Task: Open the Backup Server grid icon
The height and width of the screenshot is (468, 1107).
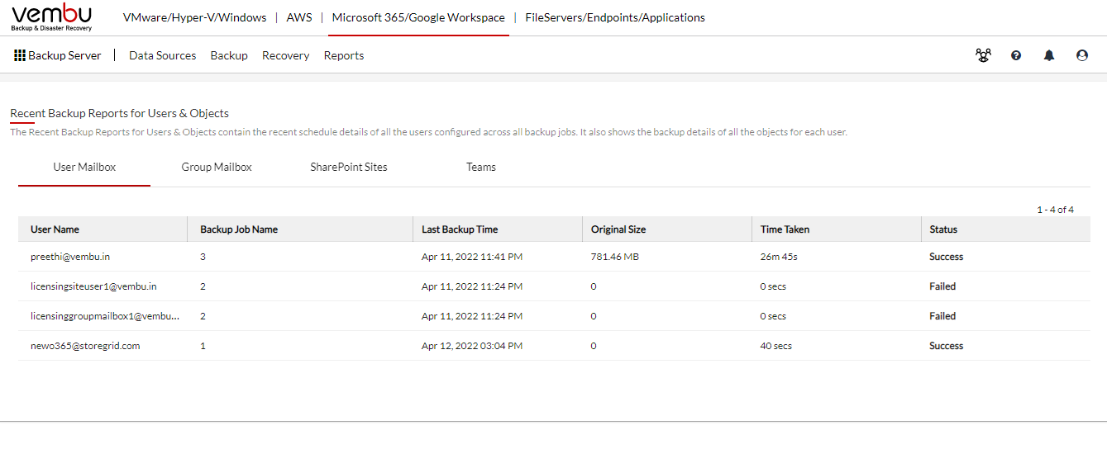Action: point(20,55)
